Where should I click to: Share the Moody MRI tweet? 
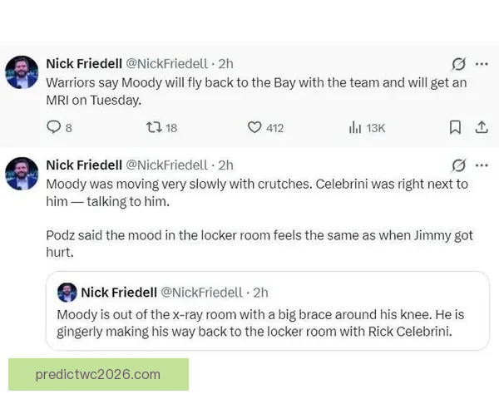point(480,127)
